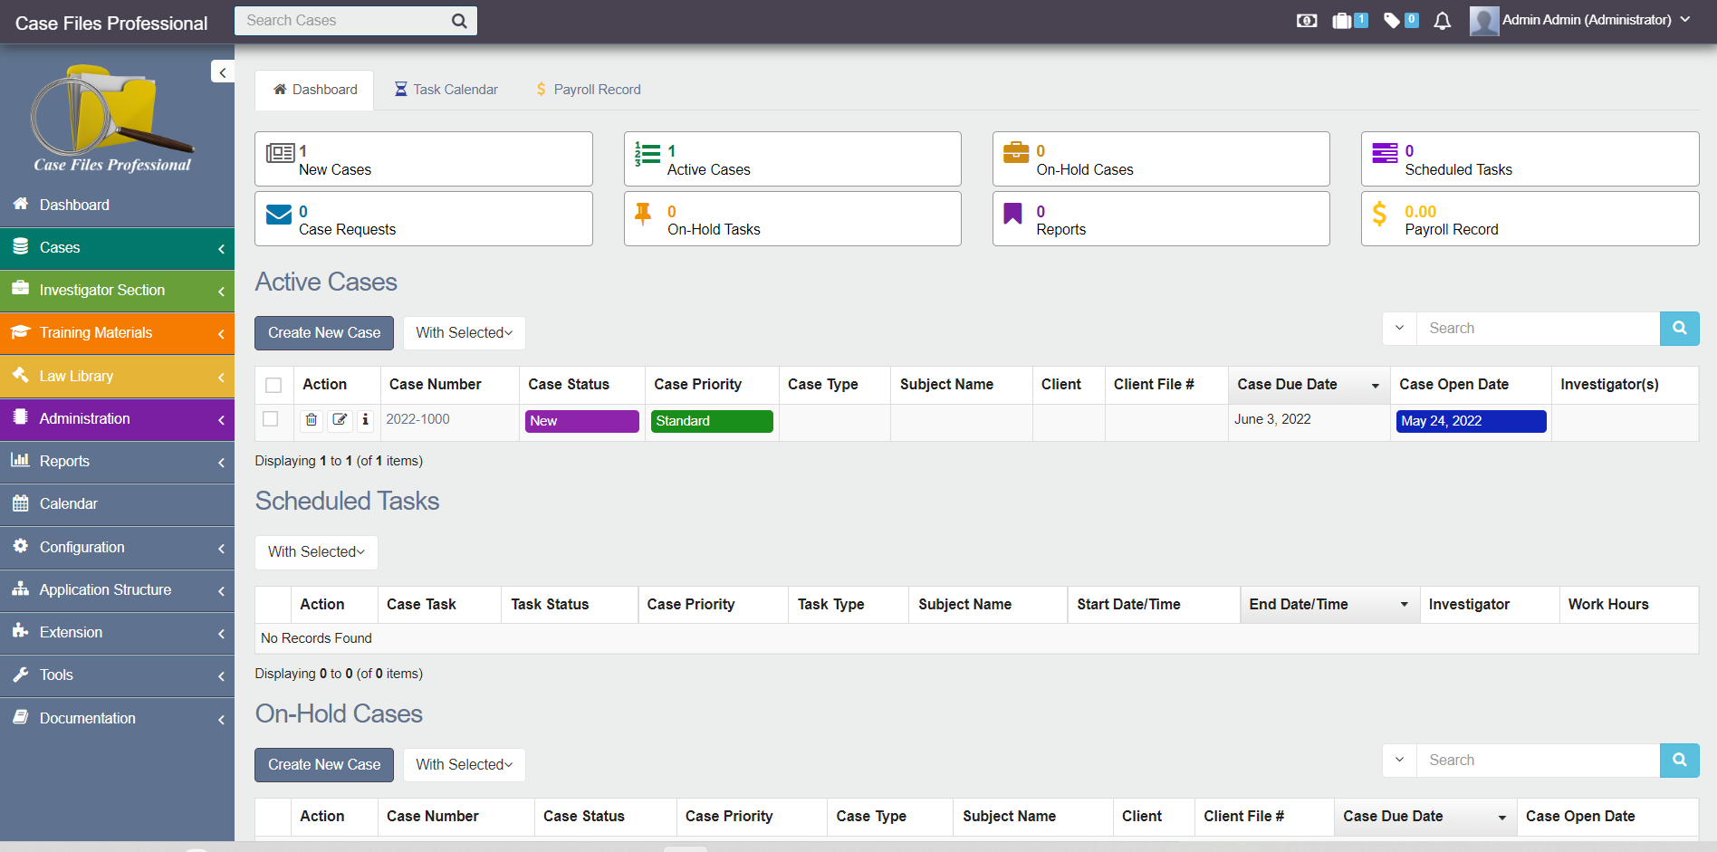The image size is (1717, 852).
Task: Click the Create New Case button
Action: click(x=323, y=332)
